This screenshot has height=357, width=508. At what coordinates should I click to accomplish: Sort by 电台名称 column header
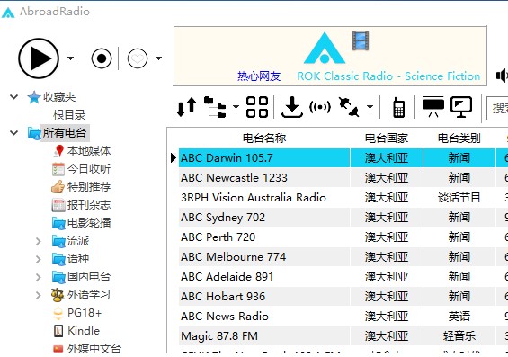(264, 138)
